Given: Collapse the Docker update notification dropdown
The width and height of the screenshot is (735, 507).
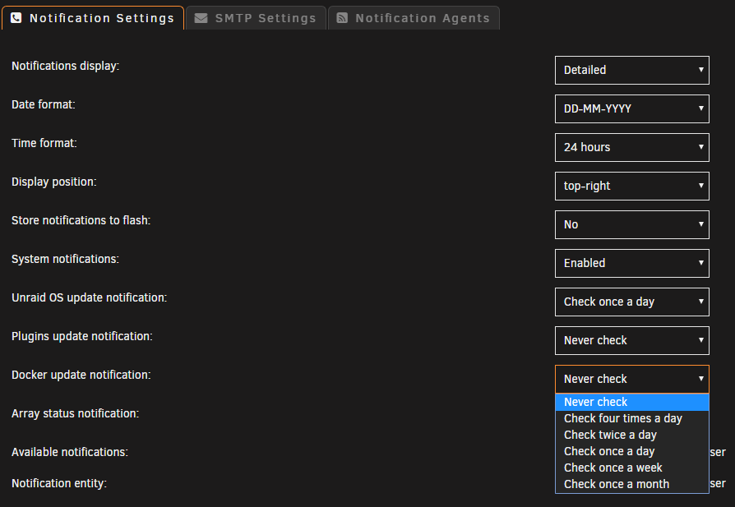Looking at the screenshot, I should tap(632, 379).
